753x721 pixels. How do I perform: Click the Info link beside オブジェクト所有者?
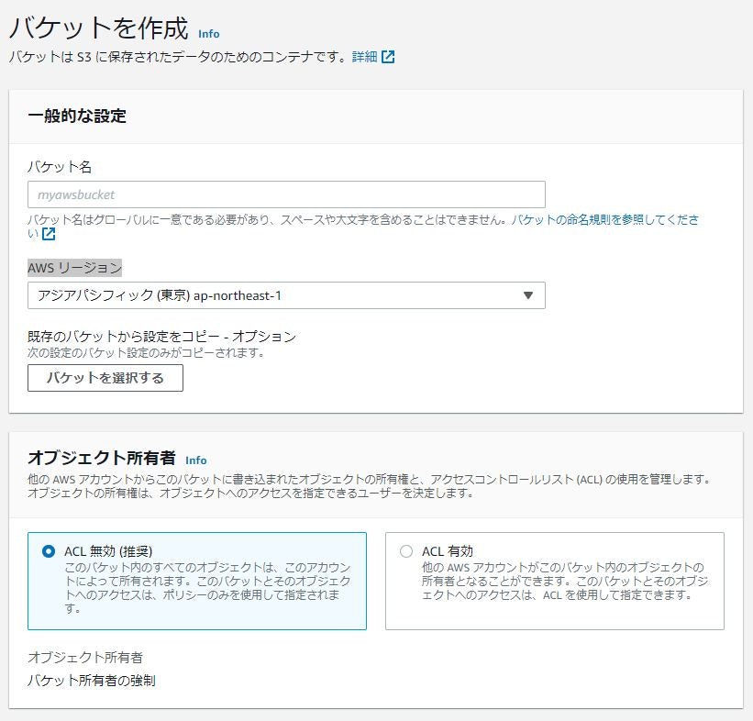194,460
